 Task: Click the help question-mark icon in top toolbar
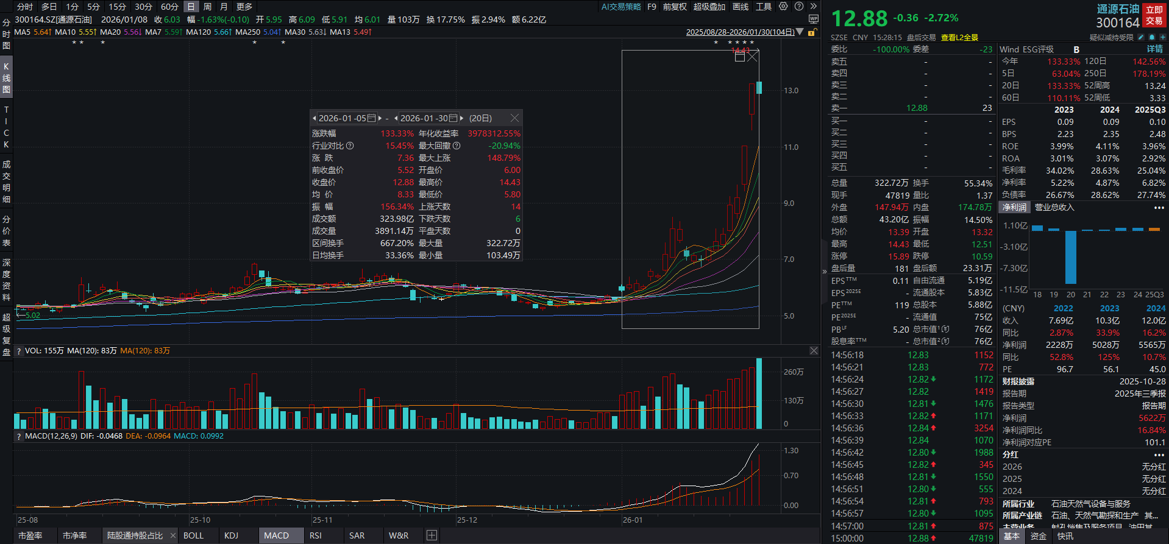tap(799, 7)
